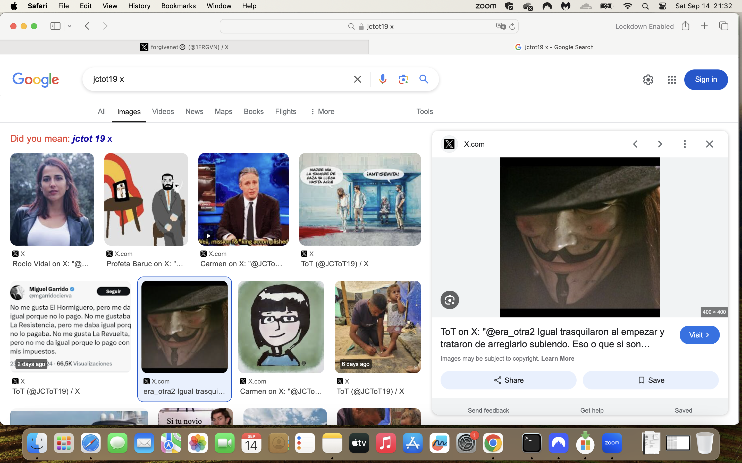
Task: Follow the 'jctot 19 x' suggestion link
Action: [x=92, y=139]
